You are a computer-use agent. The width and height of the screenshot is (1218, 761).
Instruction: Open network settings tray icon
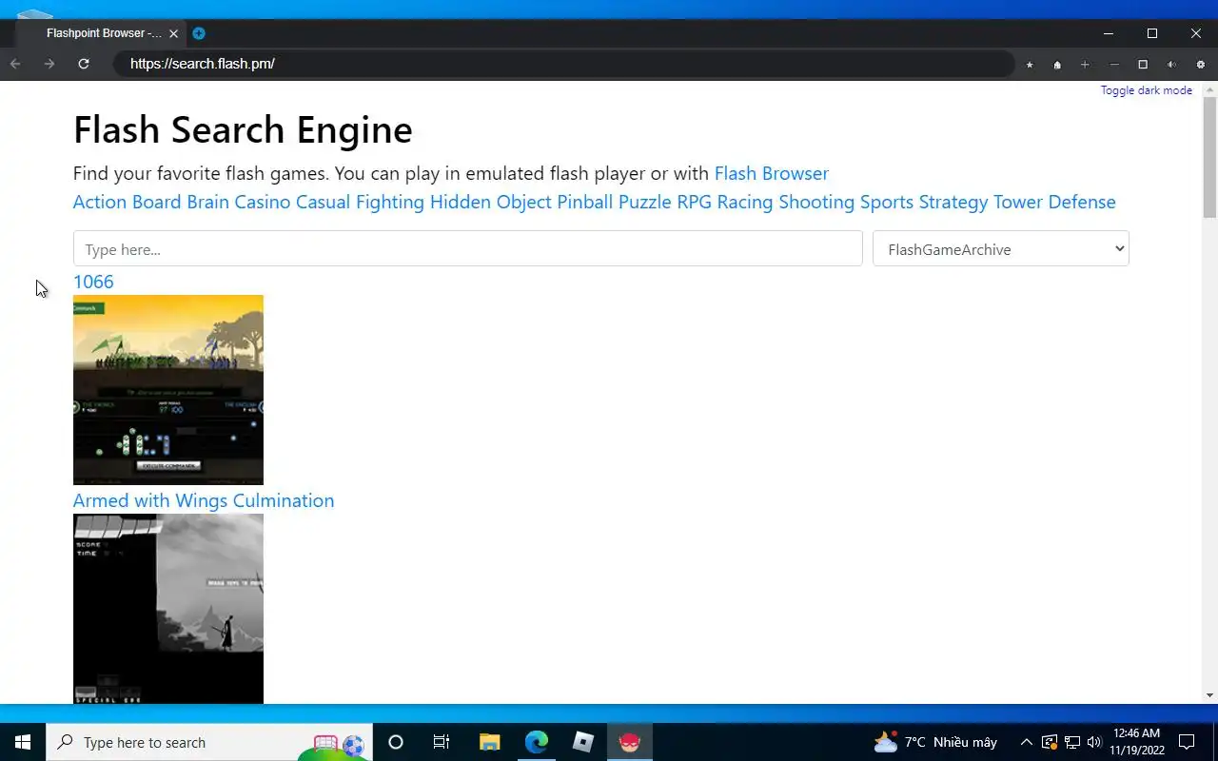pos(1071,742)
